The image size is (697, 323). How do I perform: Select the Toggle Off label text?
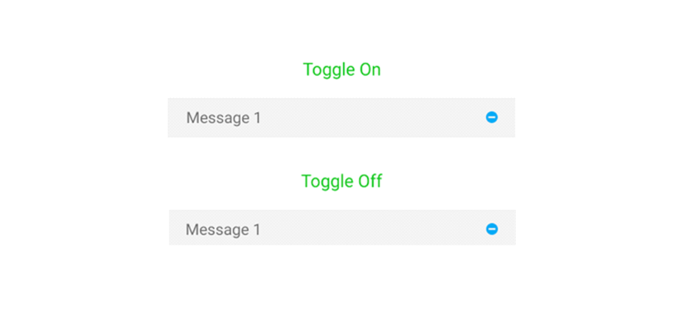[342, 181]
